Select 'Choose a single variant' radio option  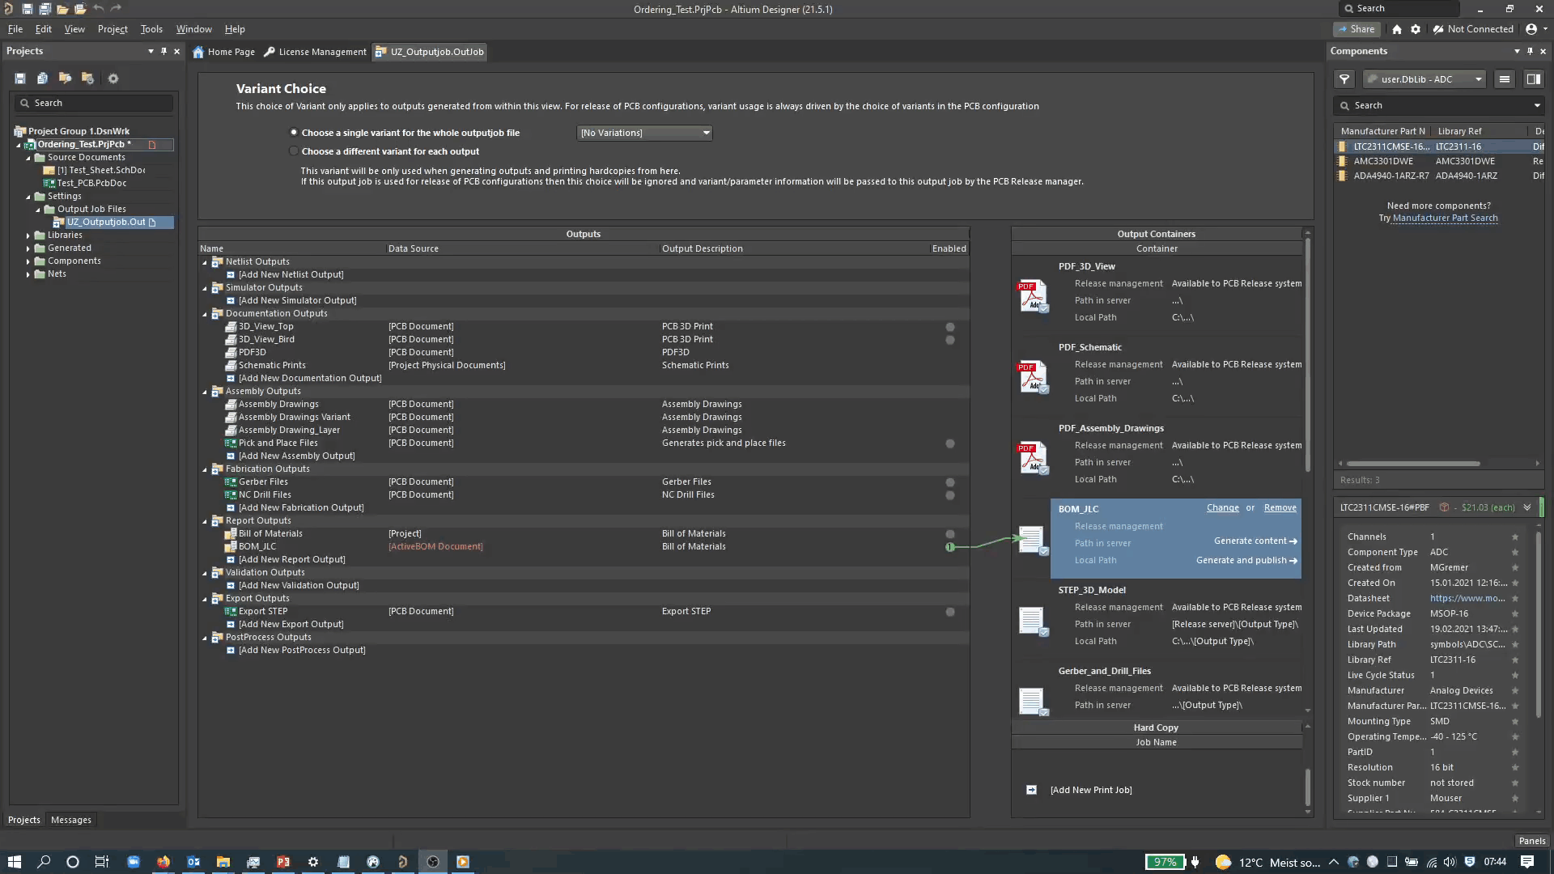294,133
